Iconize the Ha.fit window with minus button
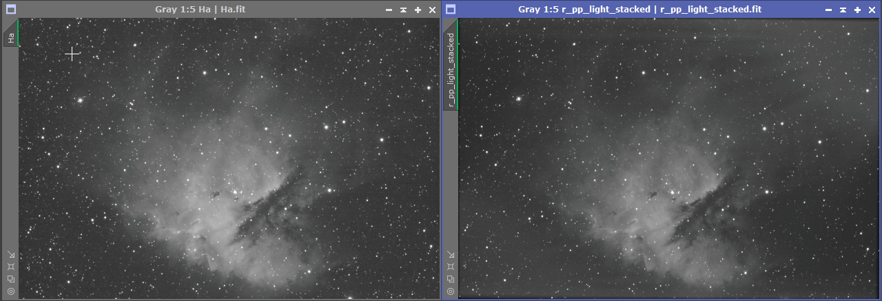The image size is (882, 301). (389, 10)
